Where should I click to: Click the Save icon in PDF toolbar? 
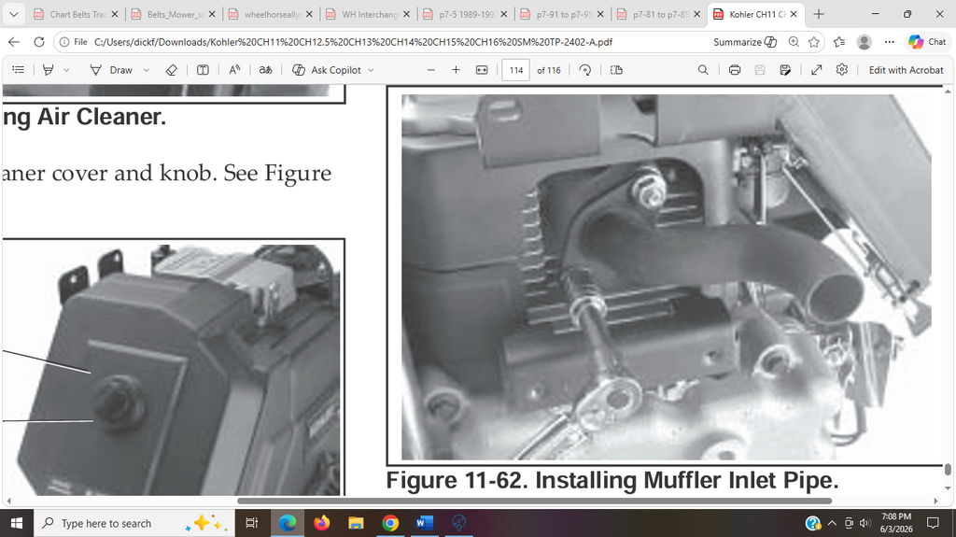pos(760,70)
